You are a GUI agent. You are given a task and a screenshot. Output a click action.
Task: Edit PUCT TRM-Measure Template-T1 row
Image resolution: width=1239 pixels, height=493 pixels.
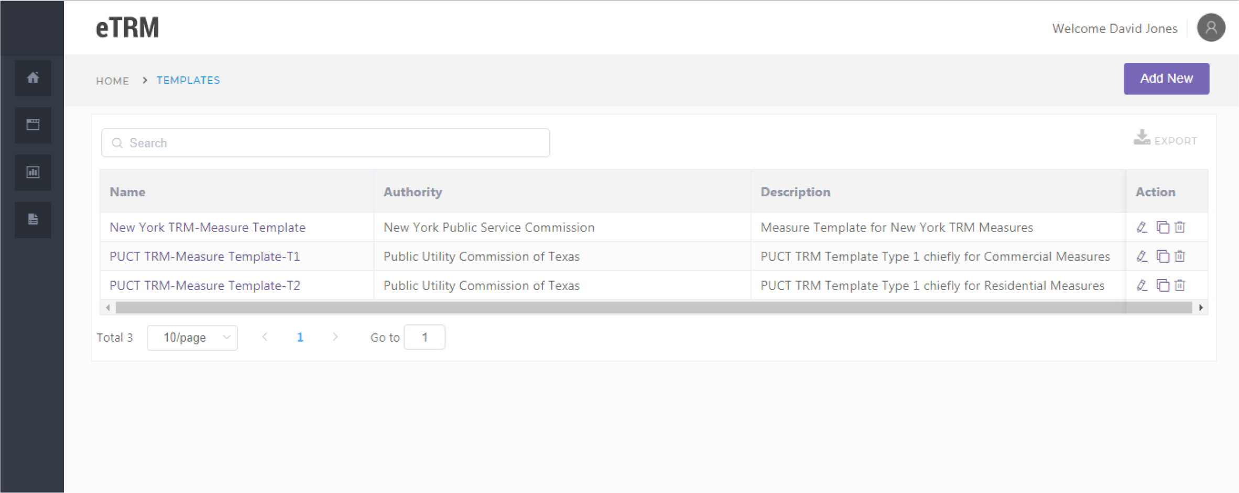pos(1142,256)
